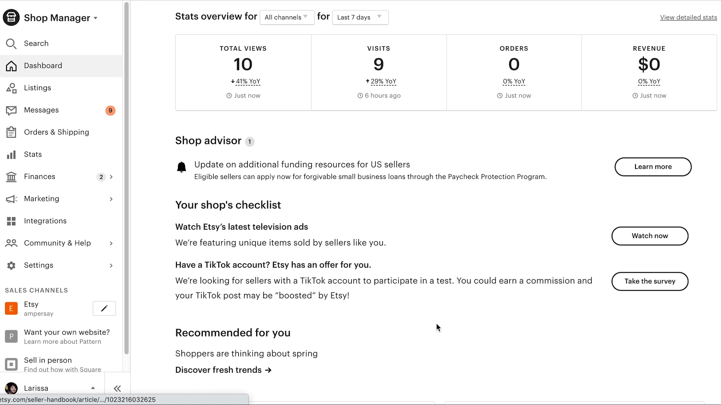Open the All channels dropdown
721x405 pixels.
[x=287, y=17]
